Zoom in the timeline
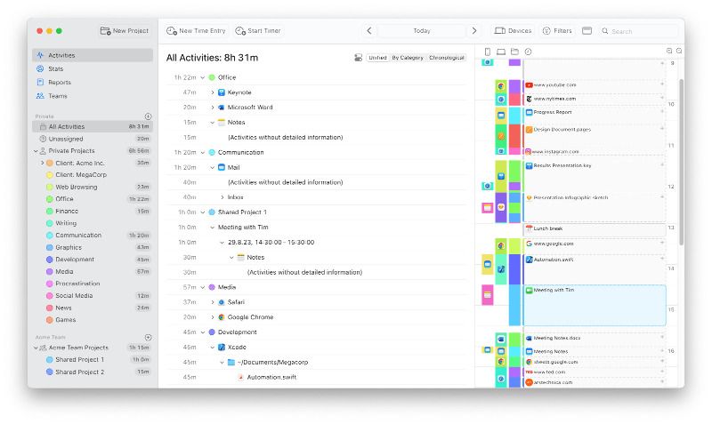This screenshot has height=424, width=712. tap(669, 52)
